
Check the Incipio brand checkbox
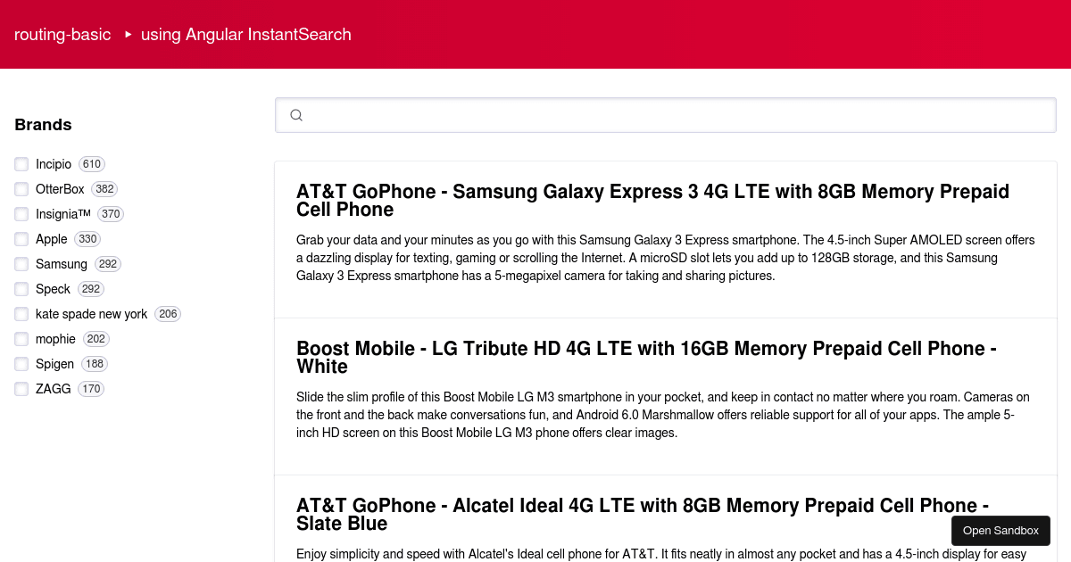click(x=21, y=164)
